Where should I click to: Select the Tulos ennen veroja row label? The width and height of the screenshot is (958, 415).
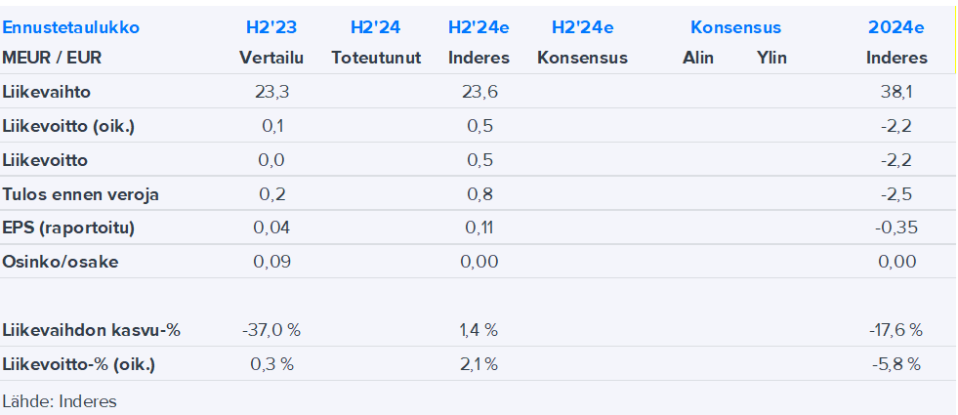(x=81, y=194)
